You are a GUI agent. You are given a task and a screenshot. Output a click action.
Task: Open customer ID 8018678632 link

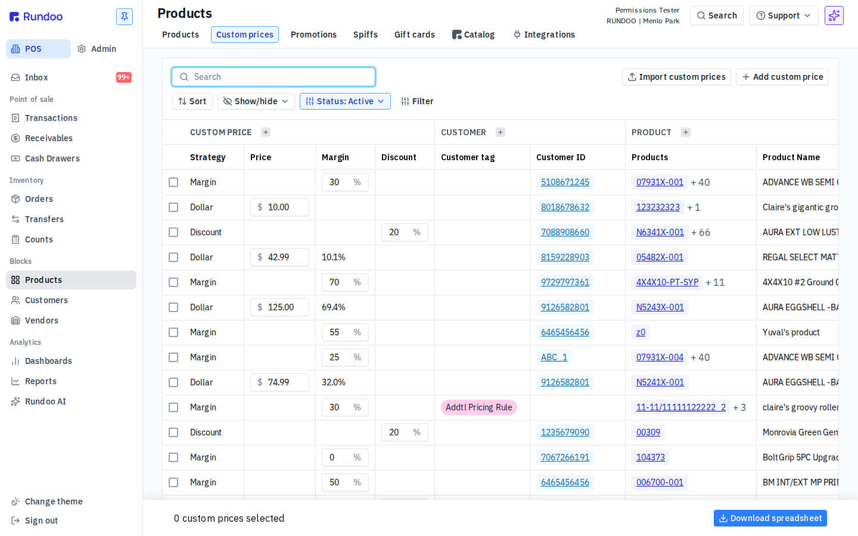pos(565,207)
